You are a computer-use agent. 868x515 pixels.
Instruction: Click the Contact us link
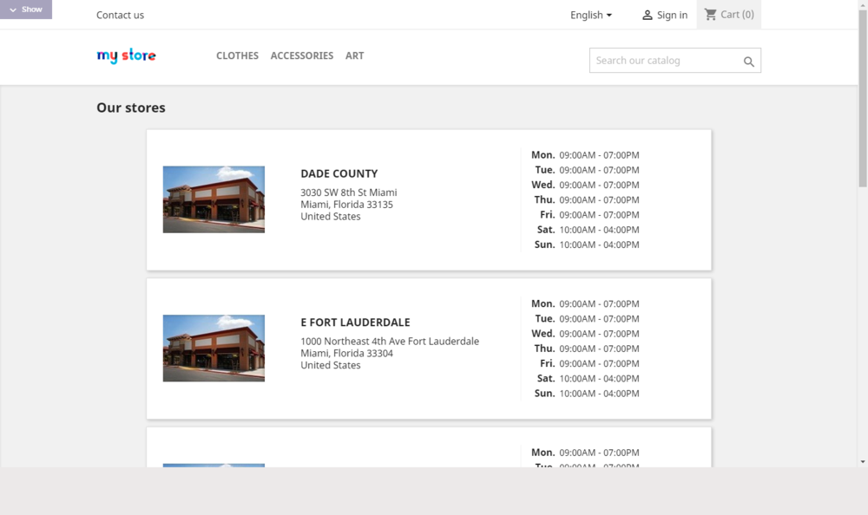[120, 15]
